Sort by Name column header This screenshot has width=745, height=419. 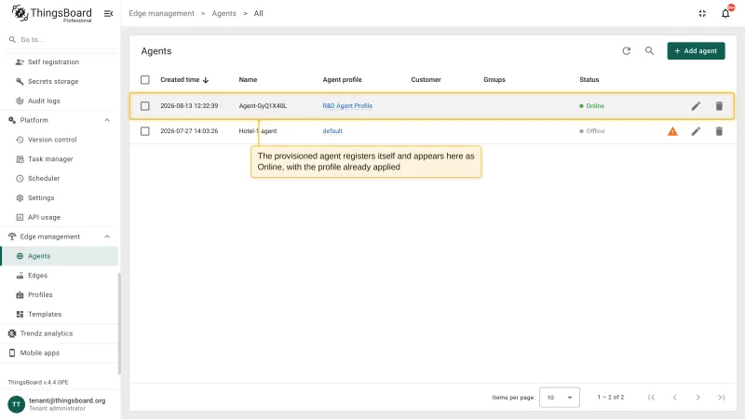point(248,80)
